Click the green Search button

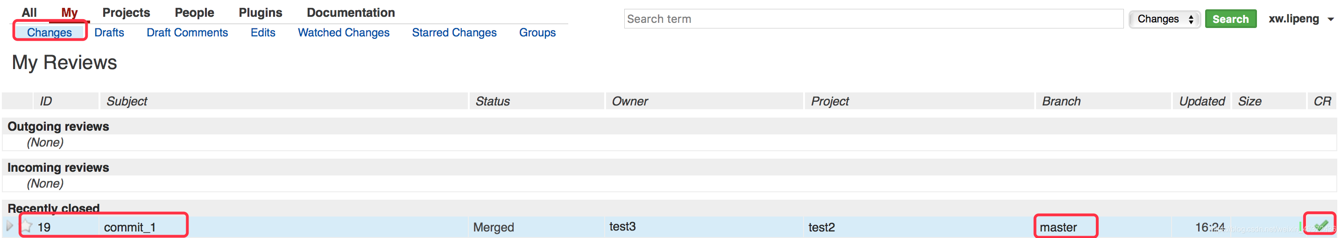tap(1230, 19)
